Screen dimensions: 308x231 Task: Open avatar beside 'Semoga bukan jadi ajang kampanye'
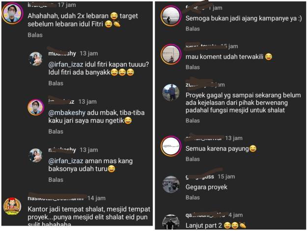[x=170, y=16]
